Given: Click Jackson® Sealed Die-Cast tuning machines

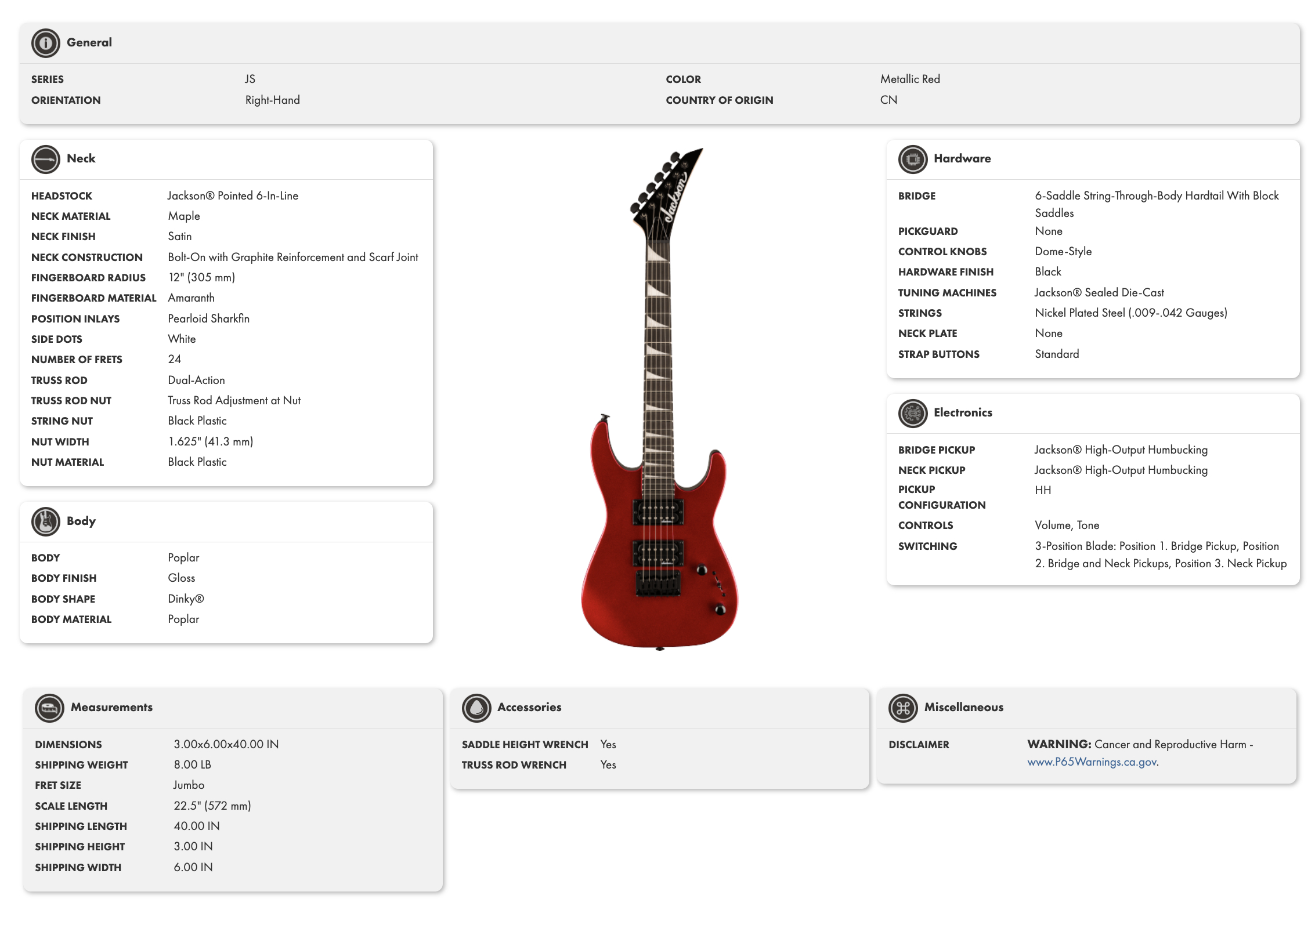Looking at the screenshot, I should tap(1099, 292).
